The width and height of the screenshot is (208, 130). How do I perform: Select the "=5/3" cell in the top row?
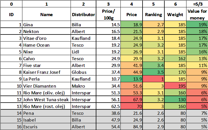click(197, 4)
